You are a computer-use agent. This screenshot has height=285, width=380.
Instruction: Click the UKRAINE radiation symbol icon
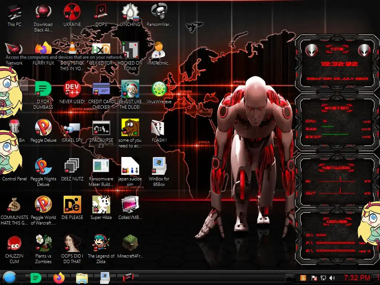point(72,16)
